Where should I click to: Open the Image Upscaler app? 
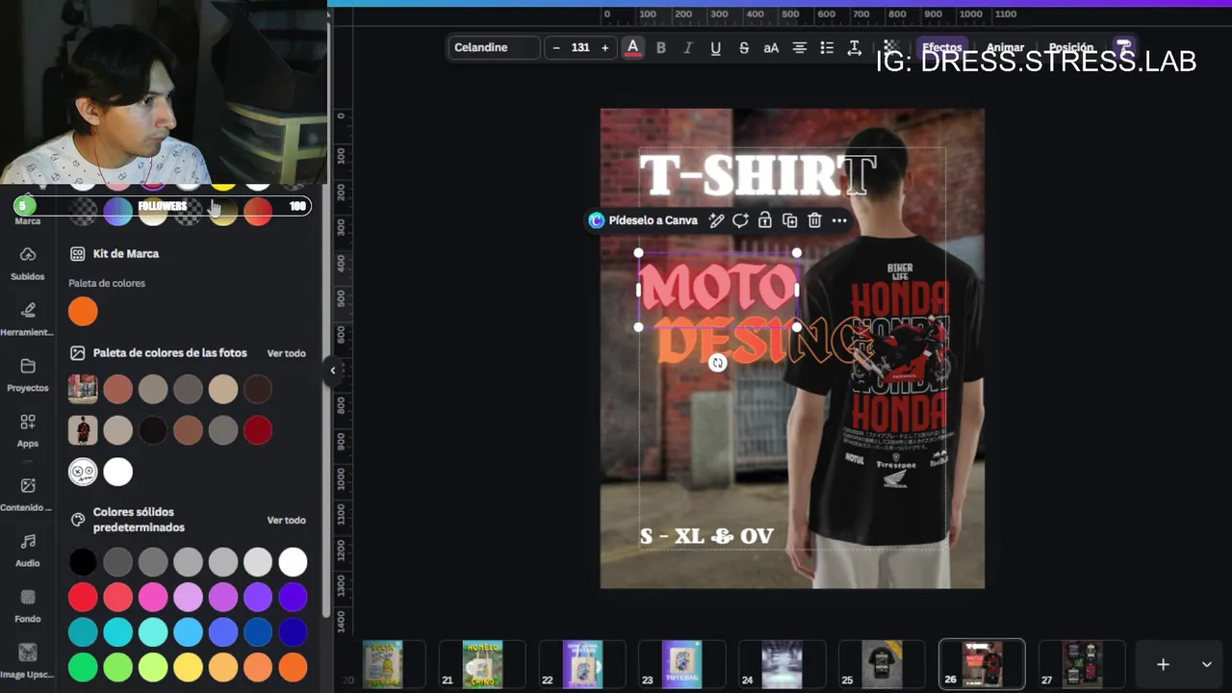(27, 661)
